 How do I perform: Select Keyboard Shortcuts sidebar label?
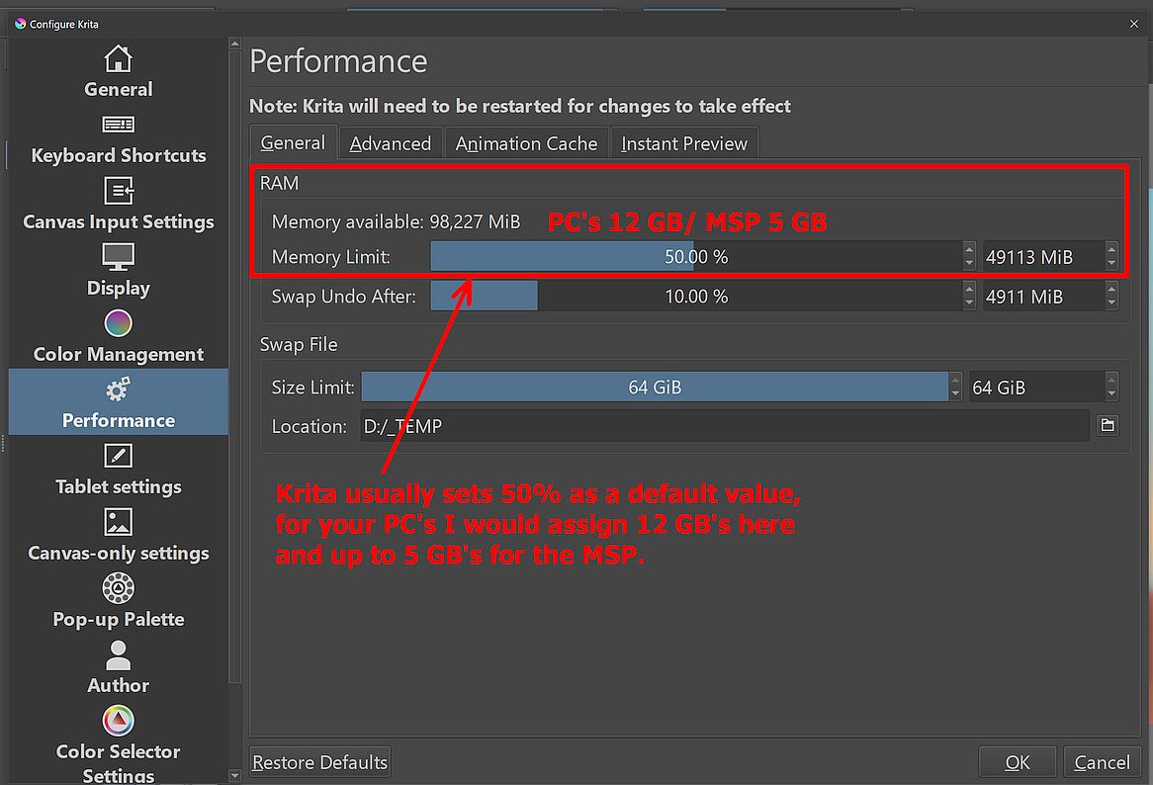118,155
